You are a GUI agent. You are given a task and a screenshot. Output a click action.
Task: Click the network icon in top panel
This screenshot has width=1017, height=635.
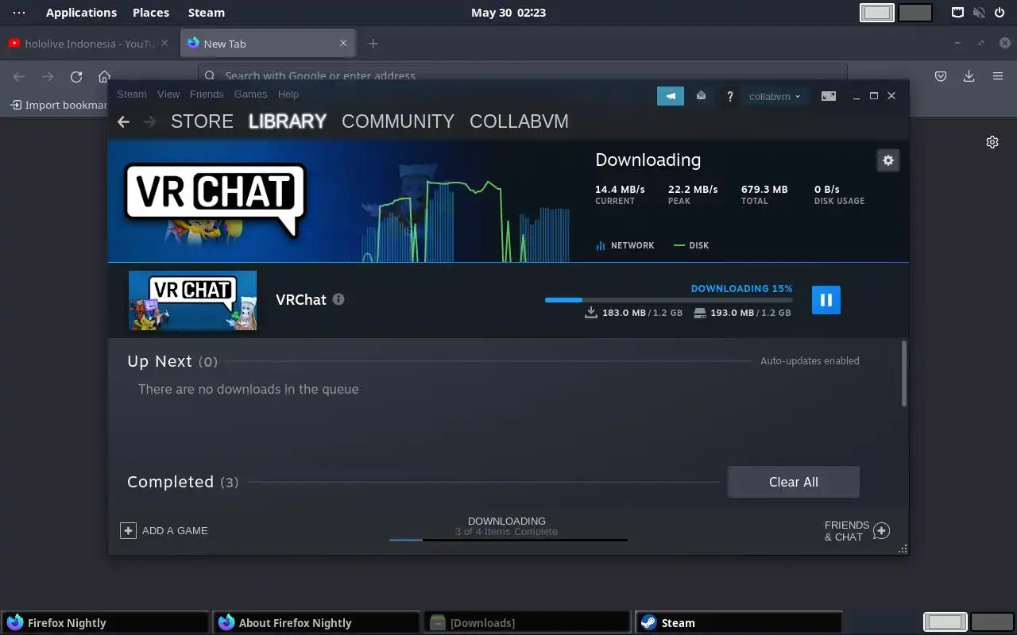[958, 13]
